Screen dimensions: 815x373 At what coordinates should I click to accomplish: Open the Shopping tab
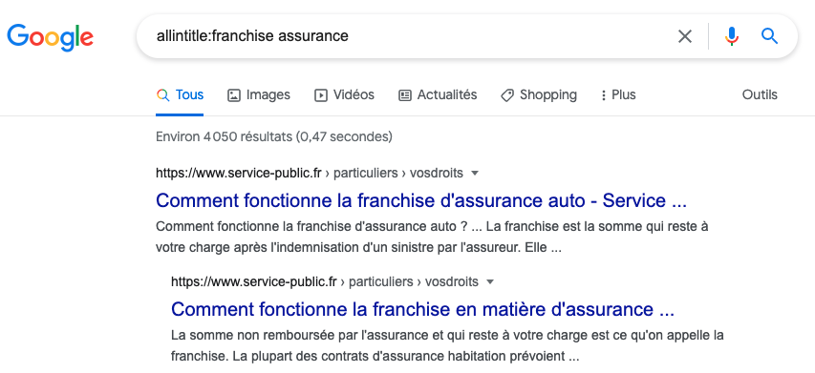click(539, 95)
